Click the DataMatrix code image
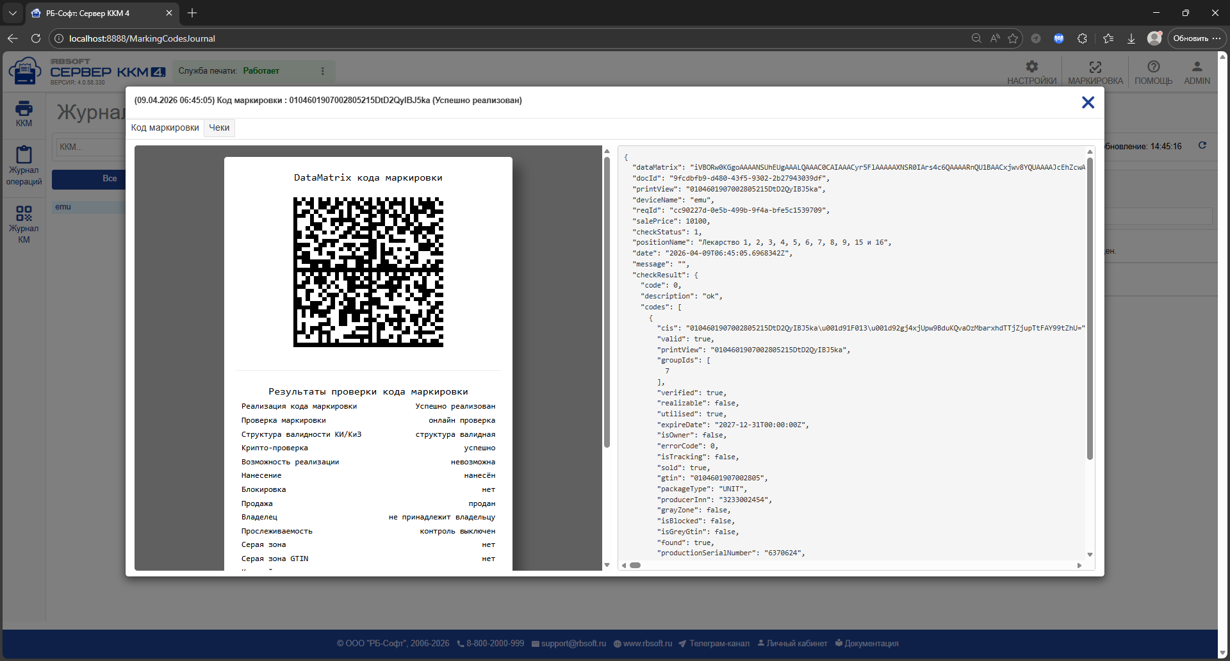Screen dimensions: 1230x661 pyautogui.click(x=368, y=272)
